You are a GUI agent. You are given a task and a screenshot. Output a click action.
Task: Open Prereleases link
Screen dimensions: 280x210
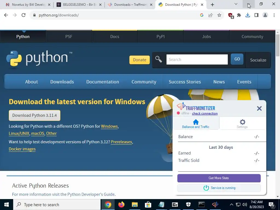(121, 142)
